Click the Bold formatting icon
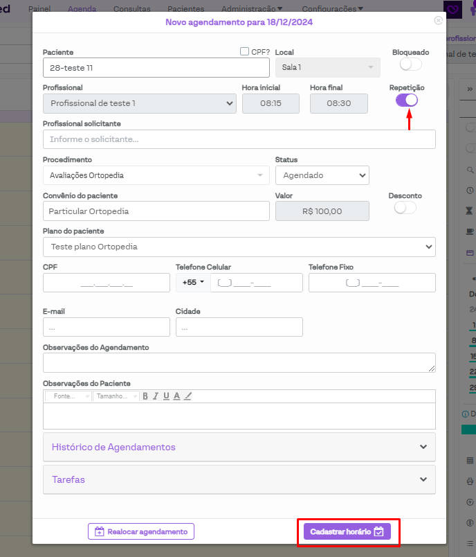Screen dimensions: 476x557 [145, 396]
